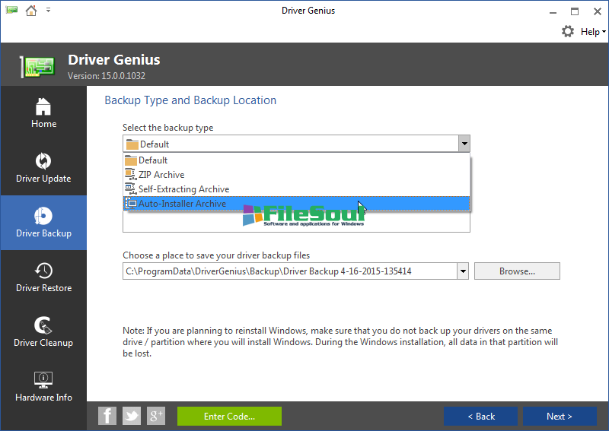Collapse the backup type dropdown arrow
The image size is (609, 431).
click(464, 144)
